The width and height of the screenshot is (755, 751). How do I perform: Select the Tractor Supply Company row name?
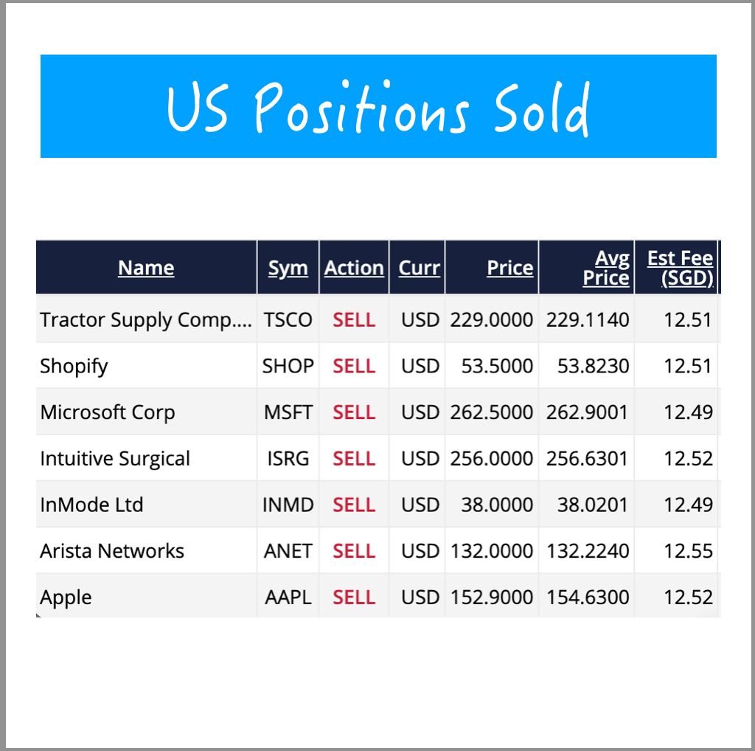pos(146,320)
